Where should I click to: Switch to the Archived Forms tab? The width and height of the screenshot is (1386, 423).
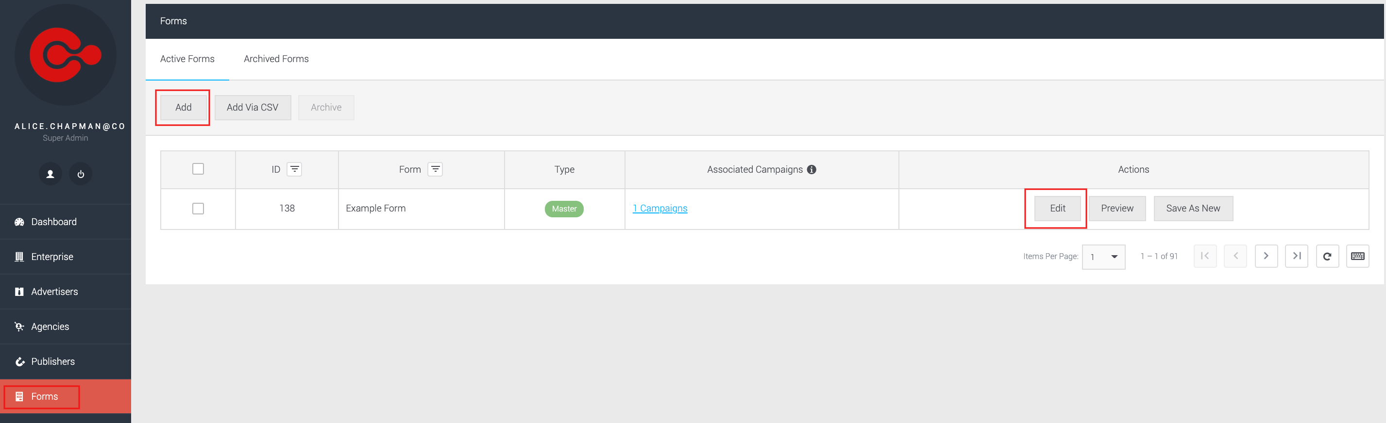click(x=276, y=59)
